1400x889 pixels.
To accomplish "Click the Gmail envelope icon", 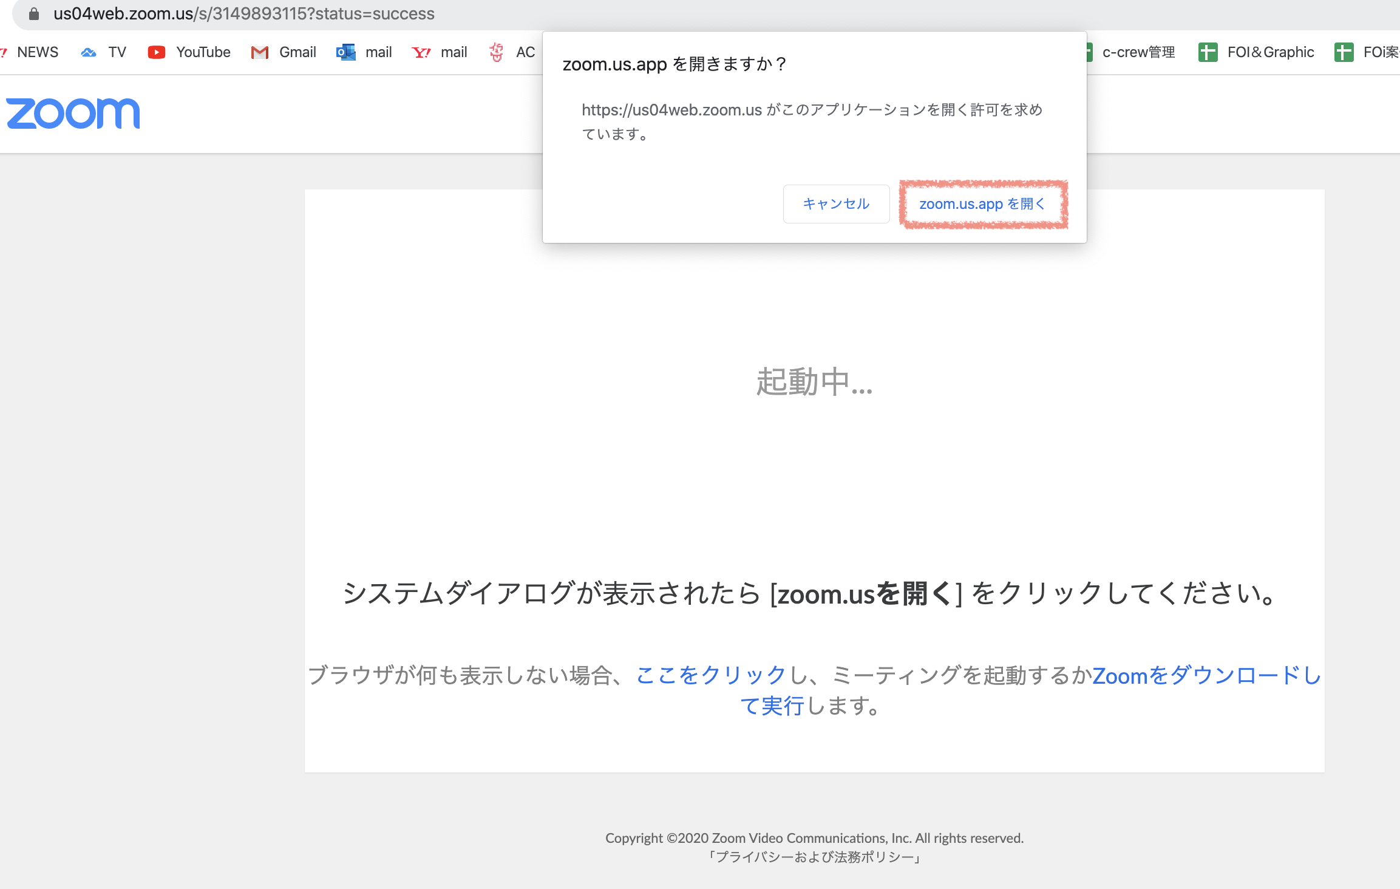I will click(260, 53).
